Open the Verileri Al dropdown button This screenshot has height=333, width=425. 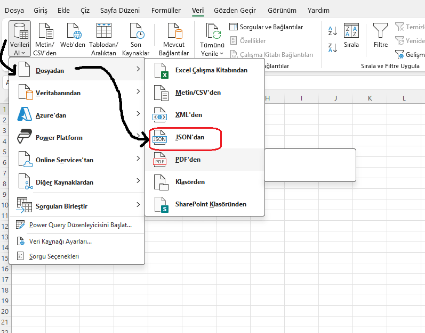click(20, 39)
